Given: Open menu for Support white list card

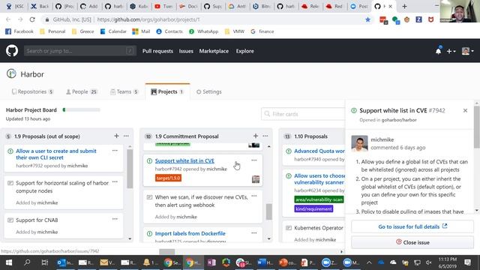Looking at the screenshot, I should (254, 160).
